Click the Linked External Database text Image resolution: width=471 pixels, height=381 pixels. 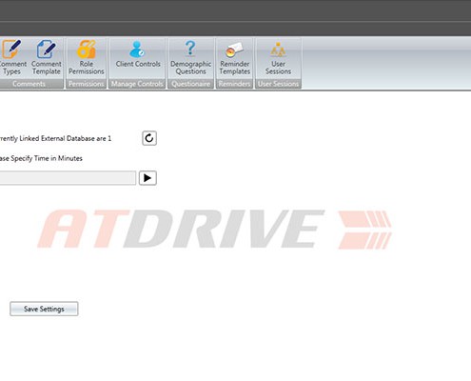click(55, 138)
